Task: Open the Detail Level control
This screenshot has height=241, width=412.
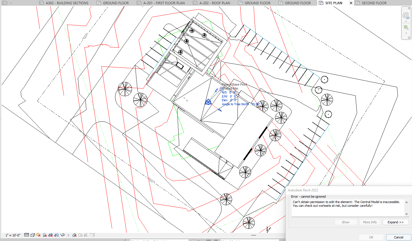Action: (27, 235)
